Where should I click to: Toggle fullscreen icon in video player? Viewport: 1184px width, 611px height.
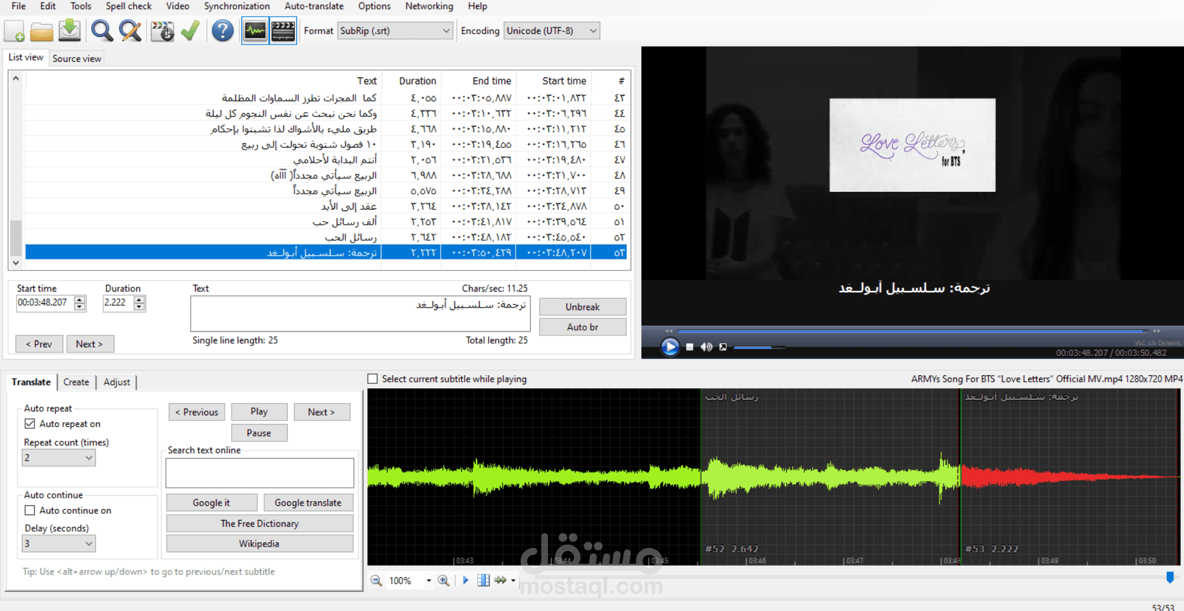(x=723, y=347)
